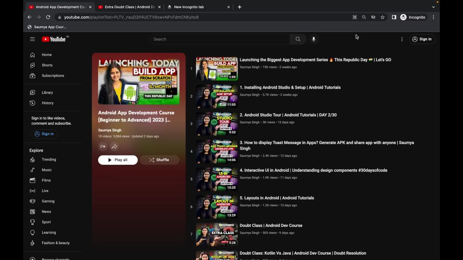The image size is (463, 260).
Task: Click Sign in button at top right
Action: (x=422, y=39)
